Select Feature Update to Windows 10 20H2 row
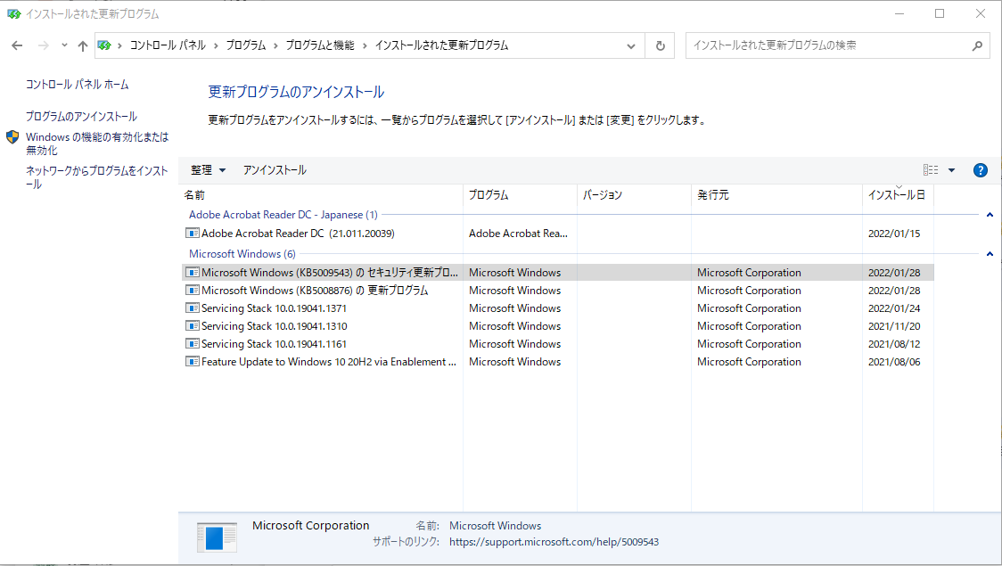1002x566 pixels. pyautogui.click(x=557, y=362)
